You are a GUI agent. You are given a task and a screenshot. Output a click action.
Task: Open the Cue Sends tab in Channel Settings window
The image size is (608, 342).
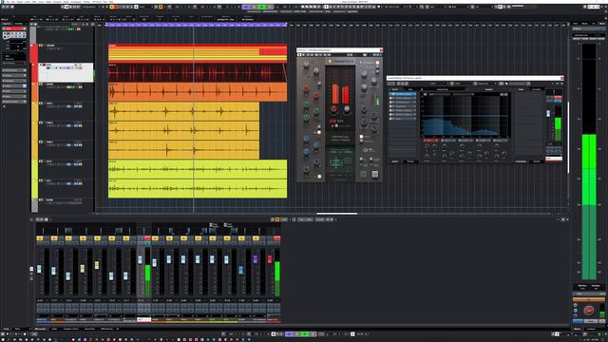coord(536,89)
